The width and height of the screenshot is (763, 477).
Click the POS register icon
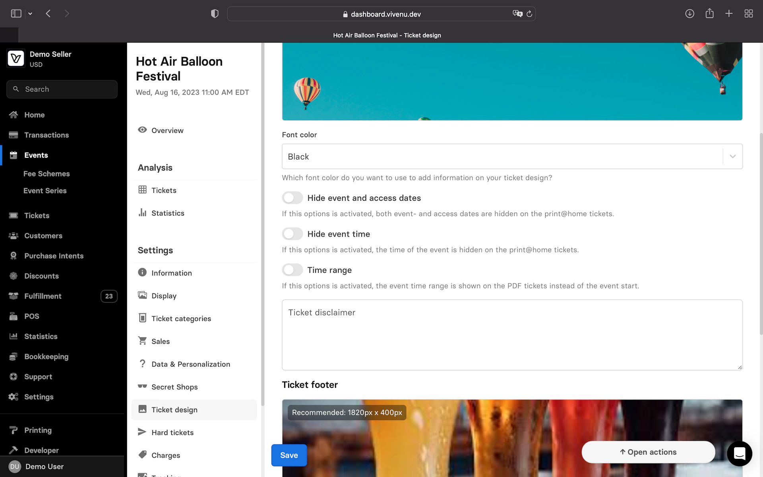(14, 316)
